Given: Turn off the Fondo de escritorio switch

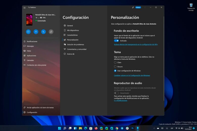Looking at the screenshot, I should 116,41.
